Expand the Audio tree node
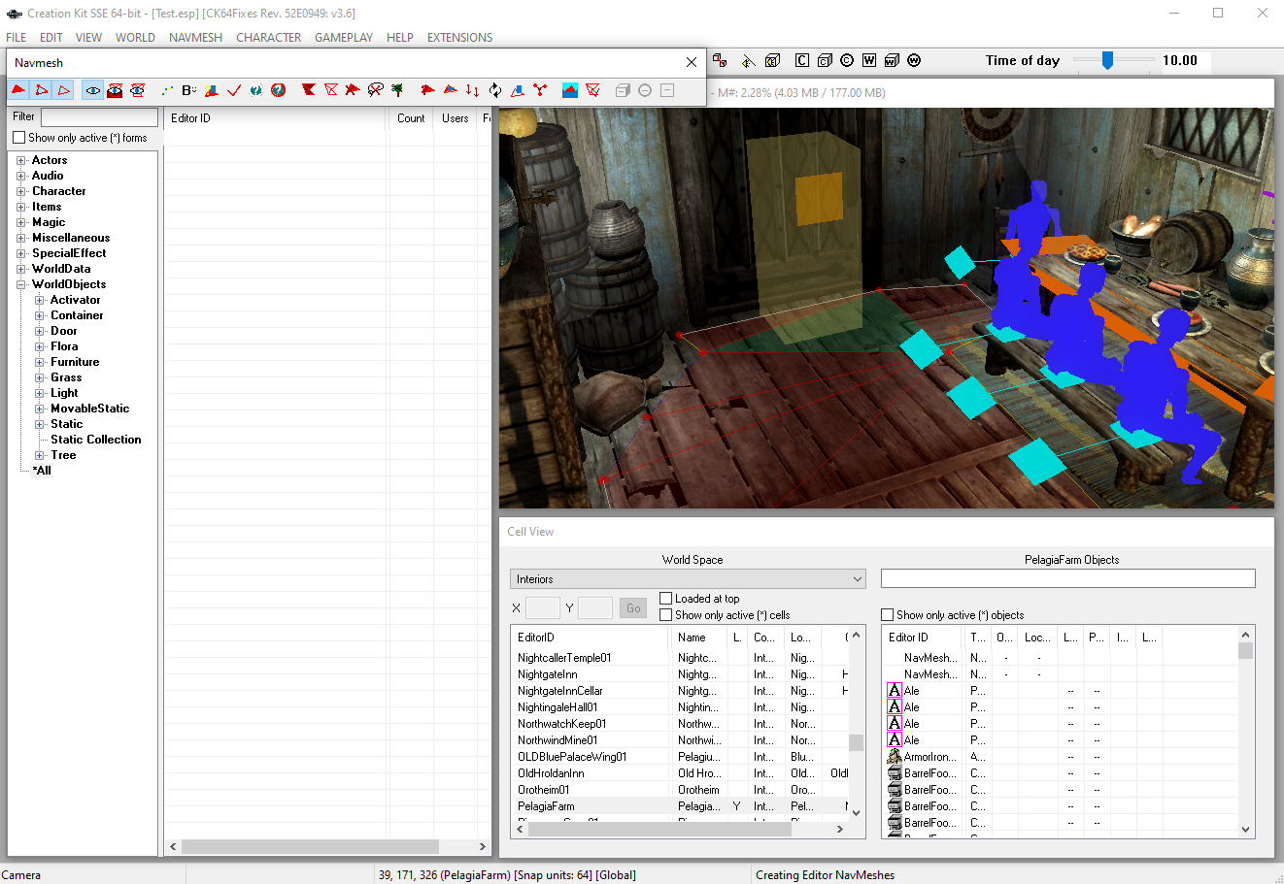 [21, 176]
